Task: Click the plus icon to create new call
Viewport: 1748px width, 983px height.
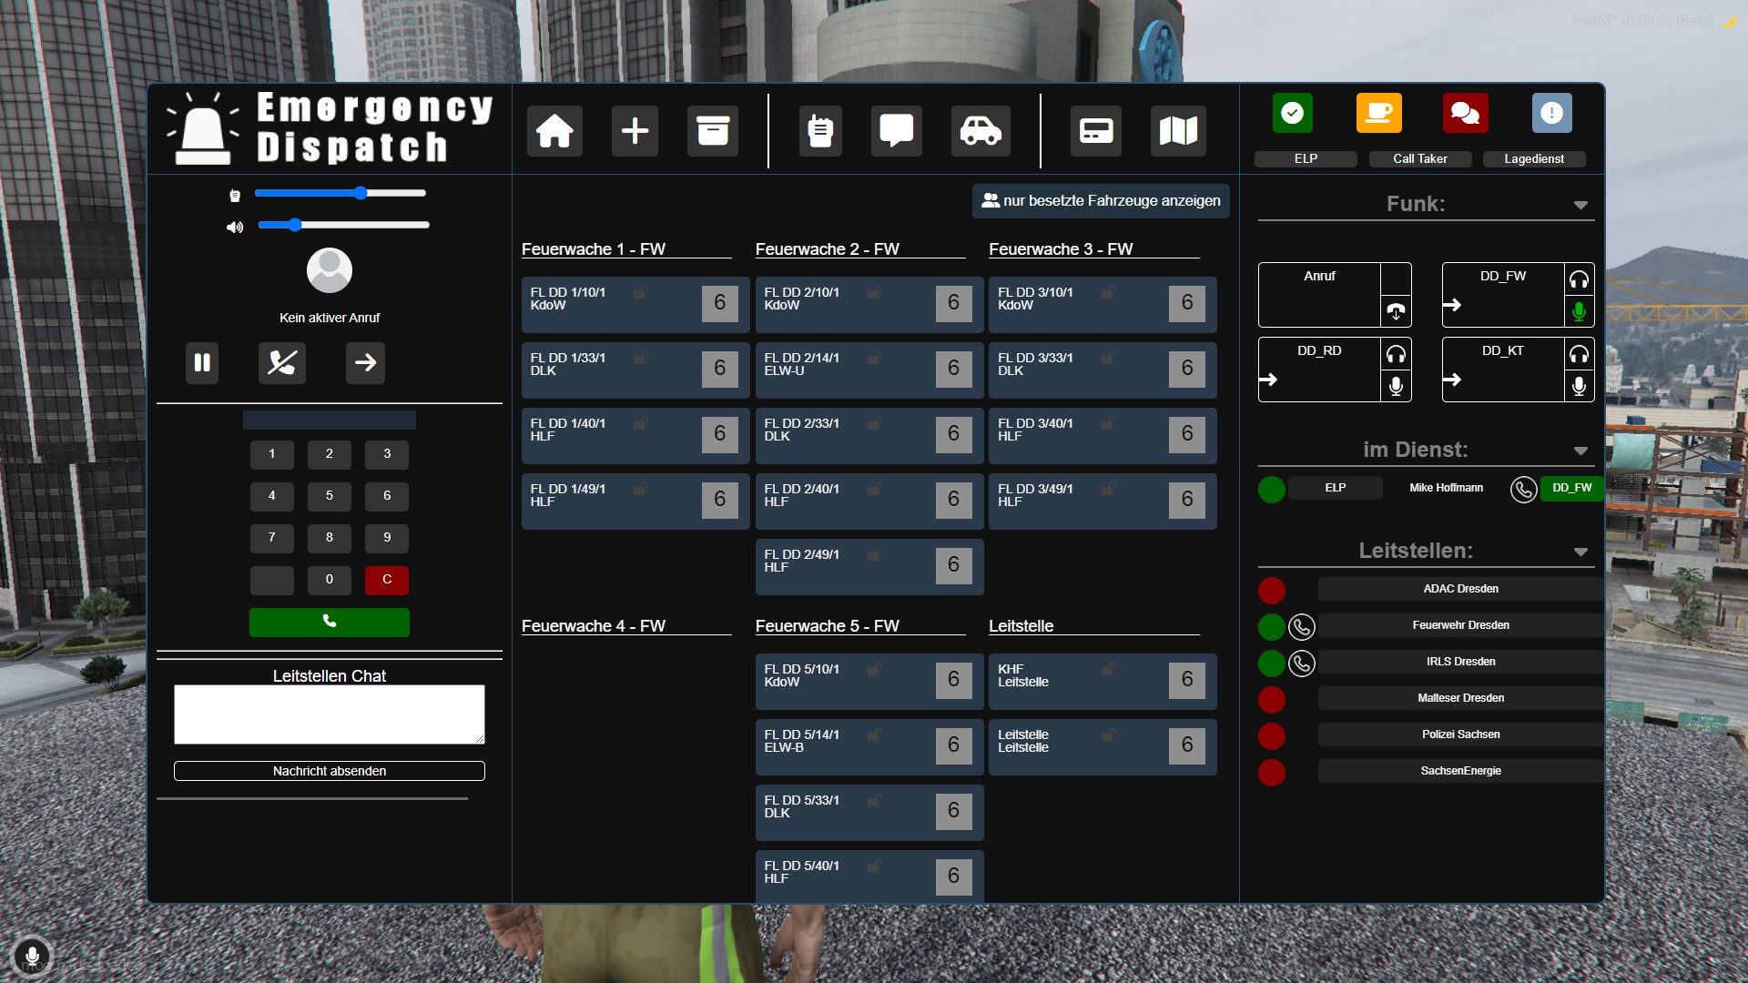Action: tap(634, 130)
